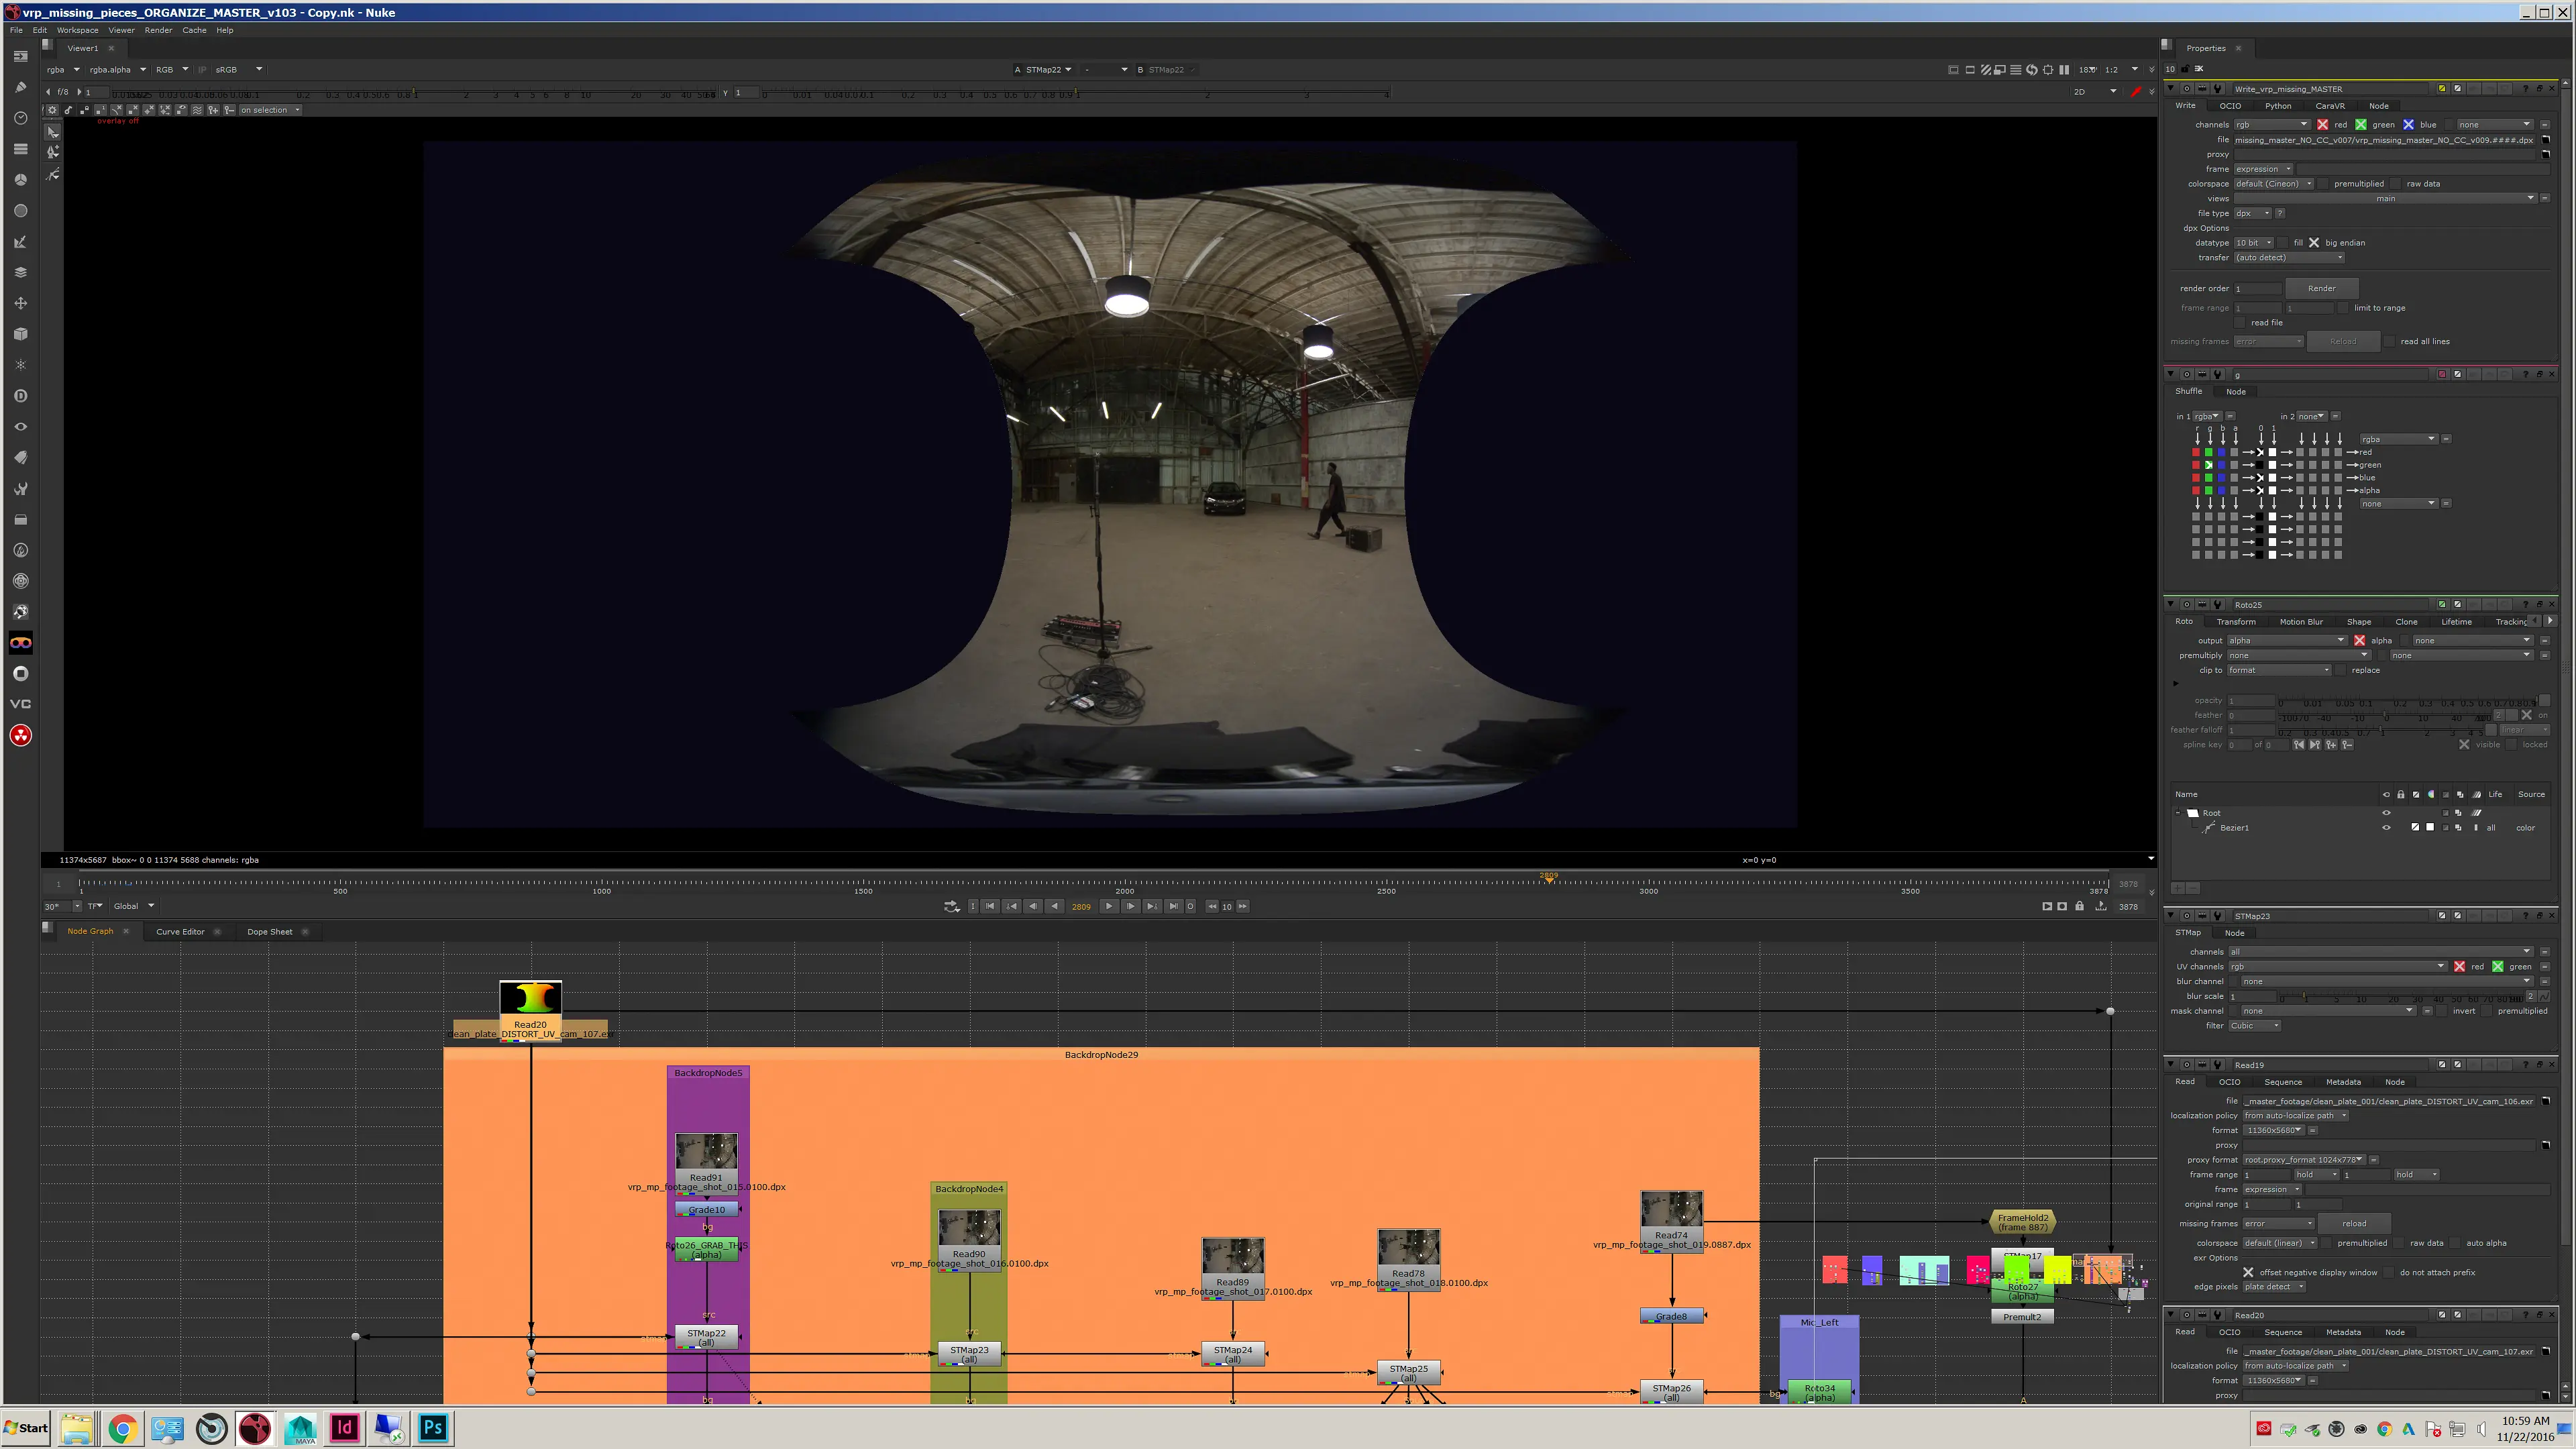
Task: Toggle the red channel checkbox in Write node
Action: 2322,125
